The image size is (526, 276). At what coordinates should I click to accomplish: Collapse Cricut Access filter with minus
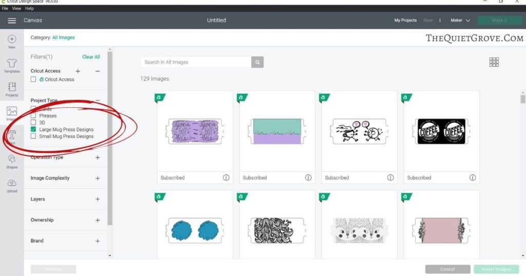click(x=98, y=71)
